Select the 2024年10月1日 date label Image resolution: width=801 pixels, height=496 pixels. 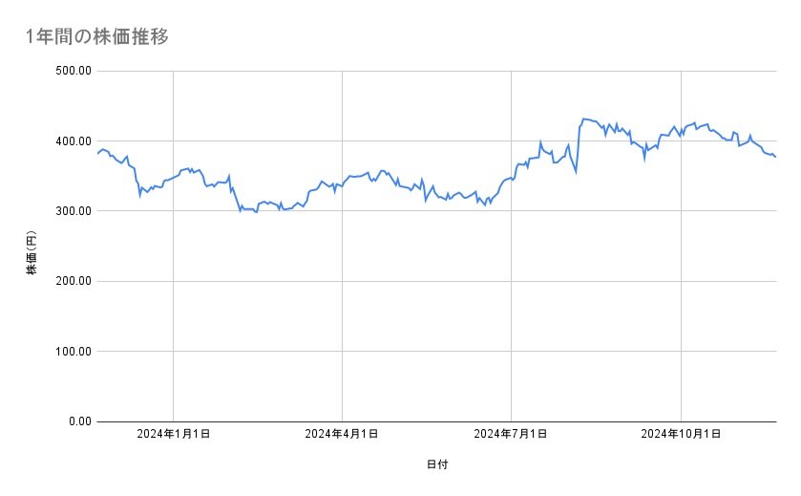(681, 434)
